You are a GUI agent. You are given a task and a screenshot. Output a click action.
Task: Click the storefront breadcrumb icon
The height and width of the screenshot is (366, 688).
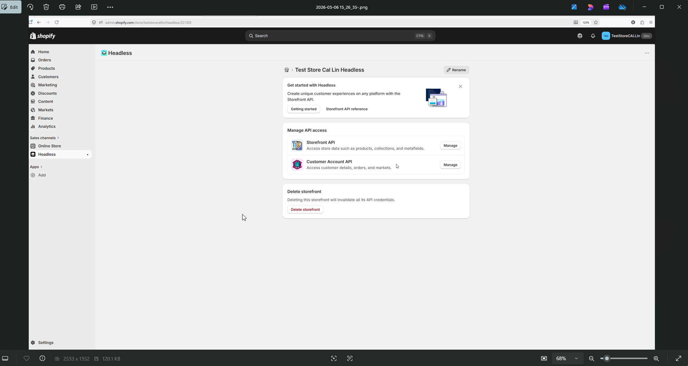[x=287, y=70]
